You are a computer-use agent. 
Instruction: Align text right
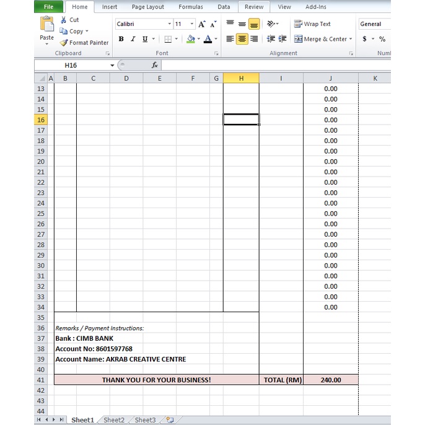click(x=254, y=39)
